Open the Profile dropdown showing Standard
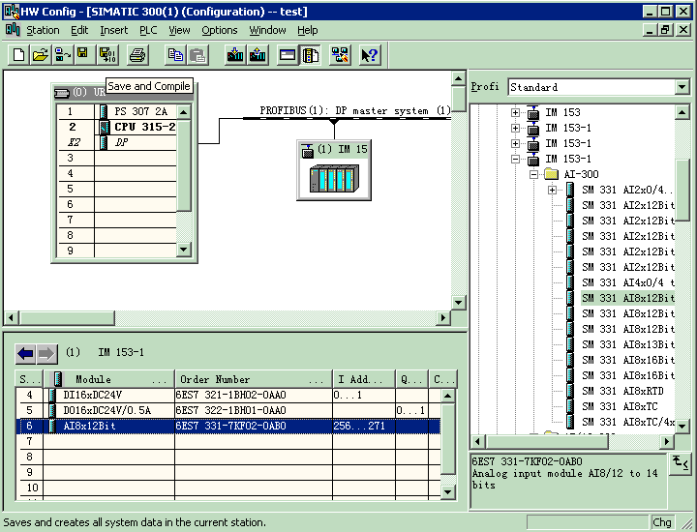The image size is (697, 532). coord(682,87)
